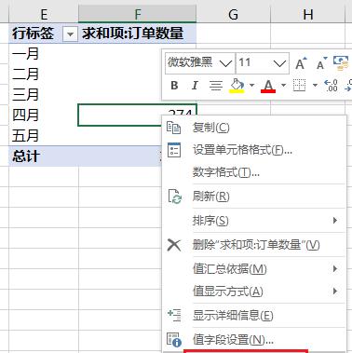Screen dimensions: 352x353
Task: Open 设置单元格格式(F)... menu entry
Action: click(x=254, y=150)
